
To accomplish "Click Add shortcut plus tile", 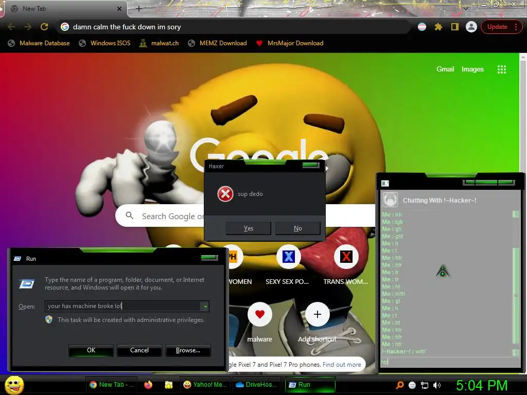I will [317, 314].
